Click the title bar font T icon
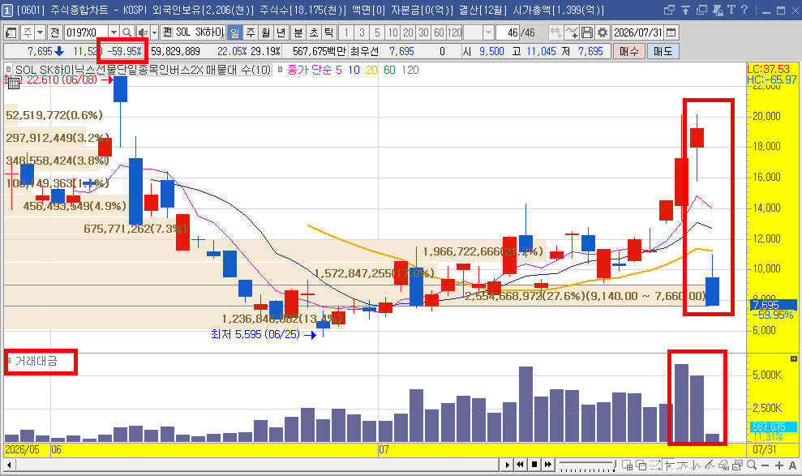This screenshot has height=476, width=802. 731,10
